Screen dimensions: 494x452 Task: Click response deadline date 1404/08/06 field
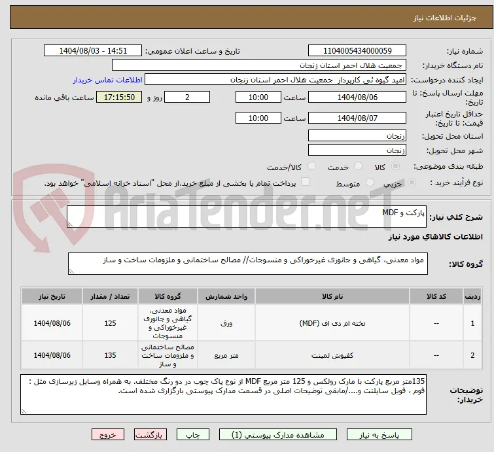(357, 97)
